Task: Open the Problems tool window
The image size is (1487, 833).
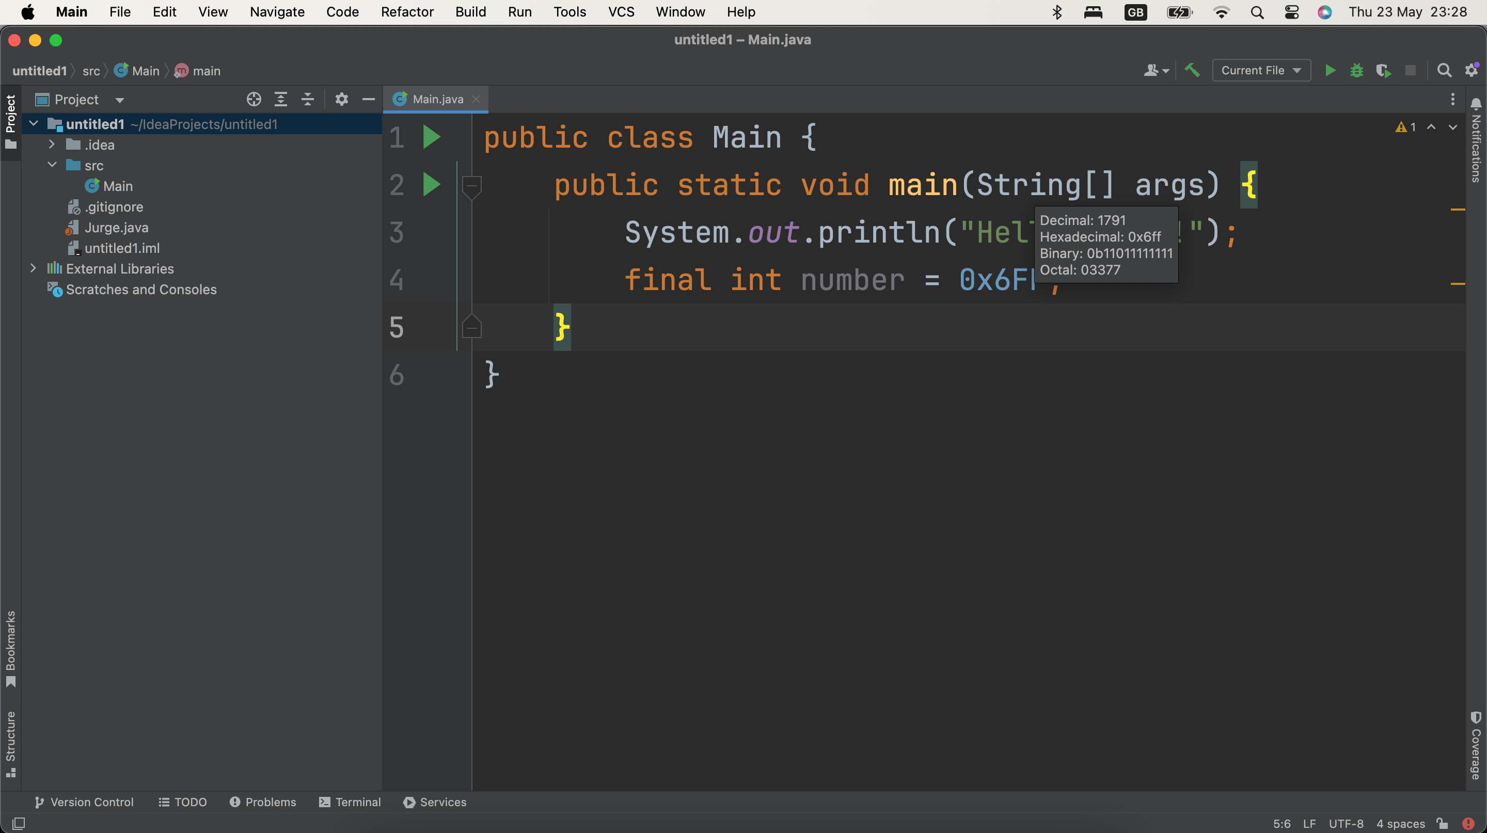Action: click(x=263, y=802)
